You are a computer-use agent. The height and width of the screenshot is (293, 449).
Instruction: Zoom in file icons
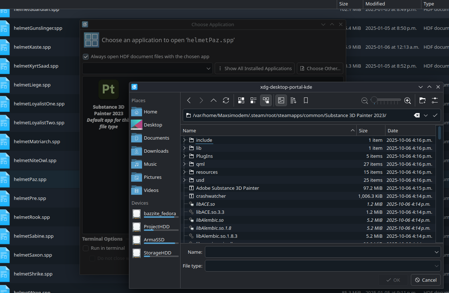408,100
